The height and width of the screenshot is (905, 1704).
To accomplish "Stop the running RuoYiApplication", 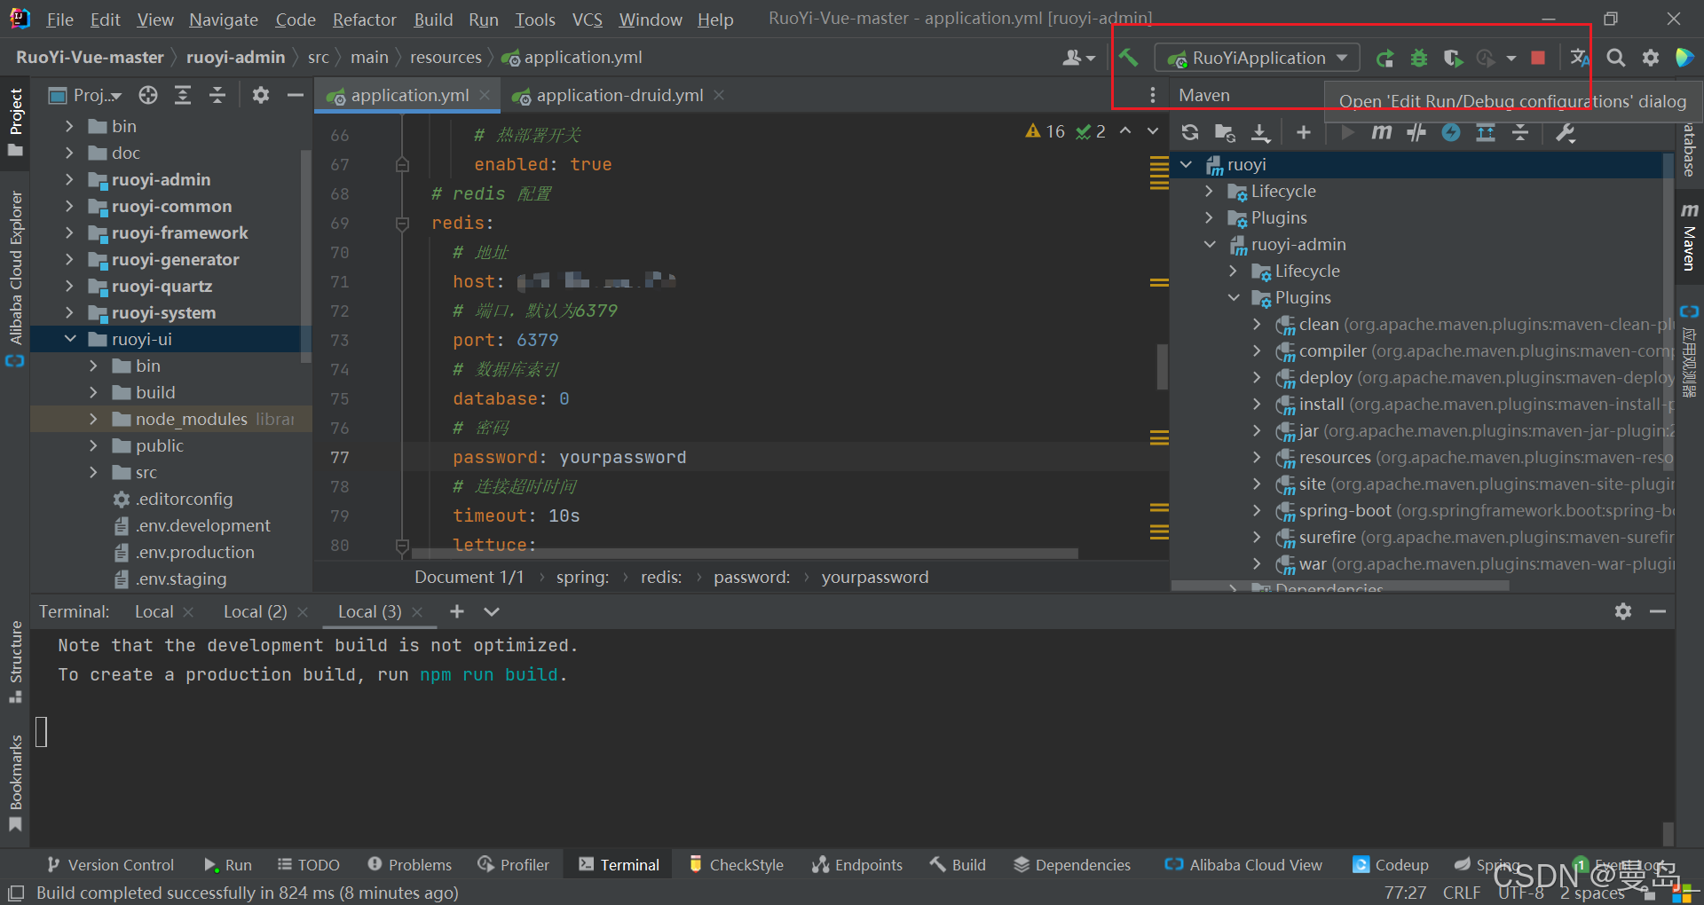I will pos(1538,59).
